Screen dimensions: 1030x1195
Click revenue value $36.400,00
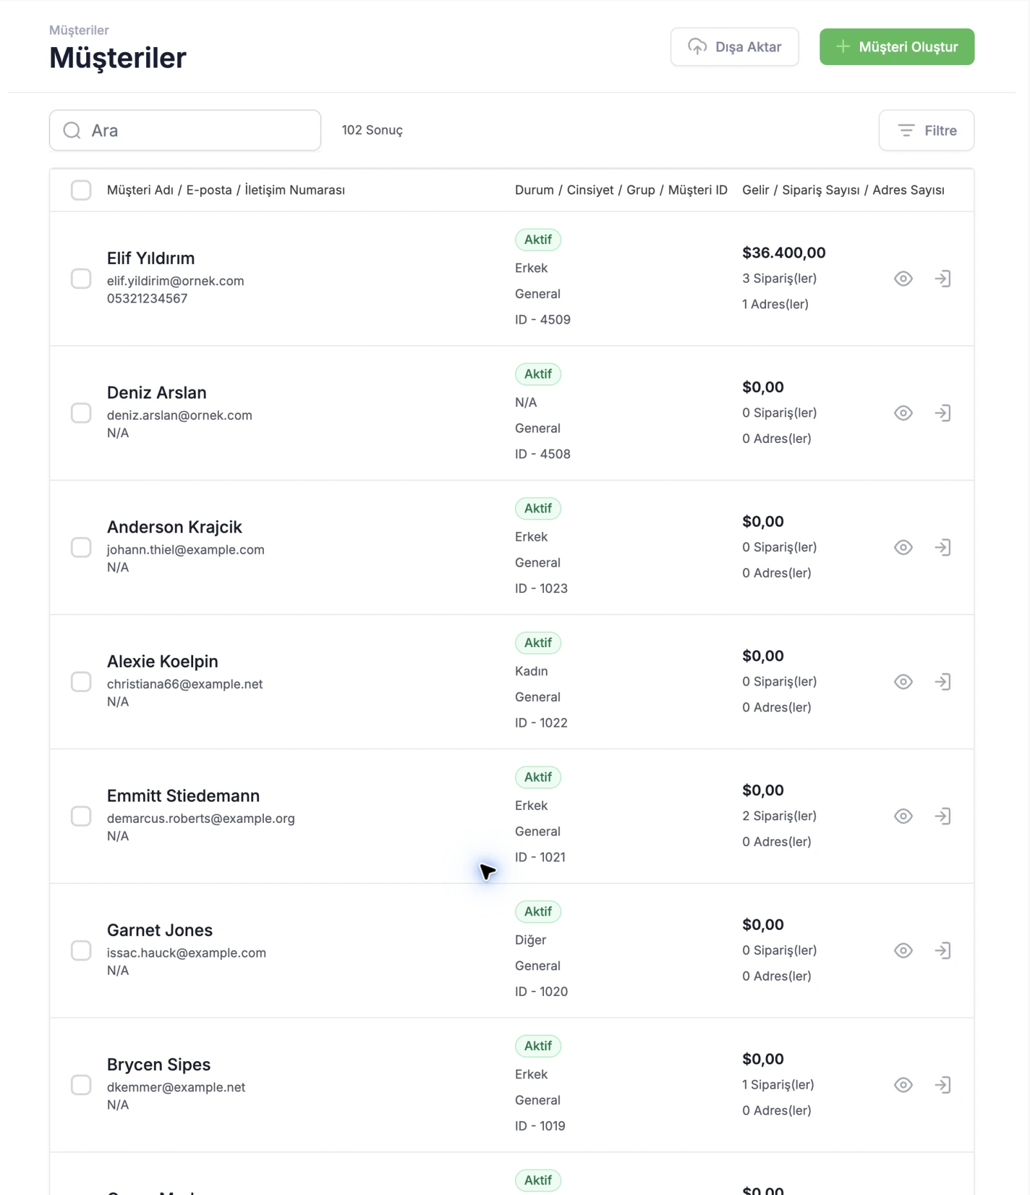click(x=783, y=253)
